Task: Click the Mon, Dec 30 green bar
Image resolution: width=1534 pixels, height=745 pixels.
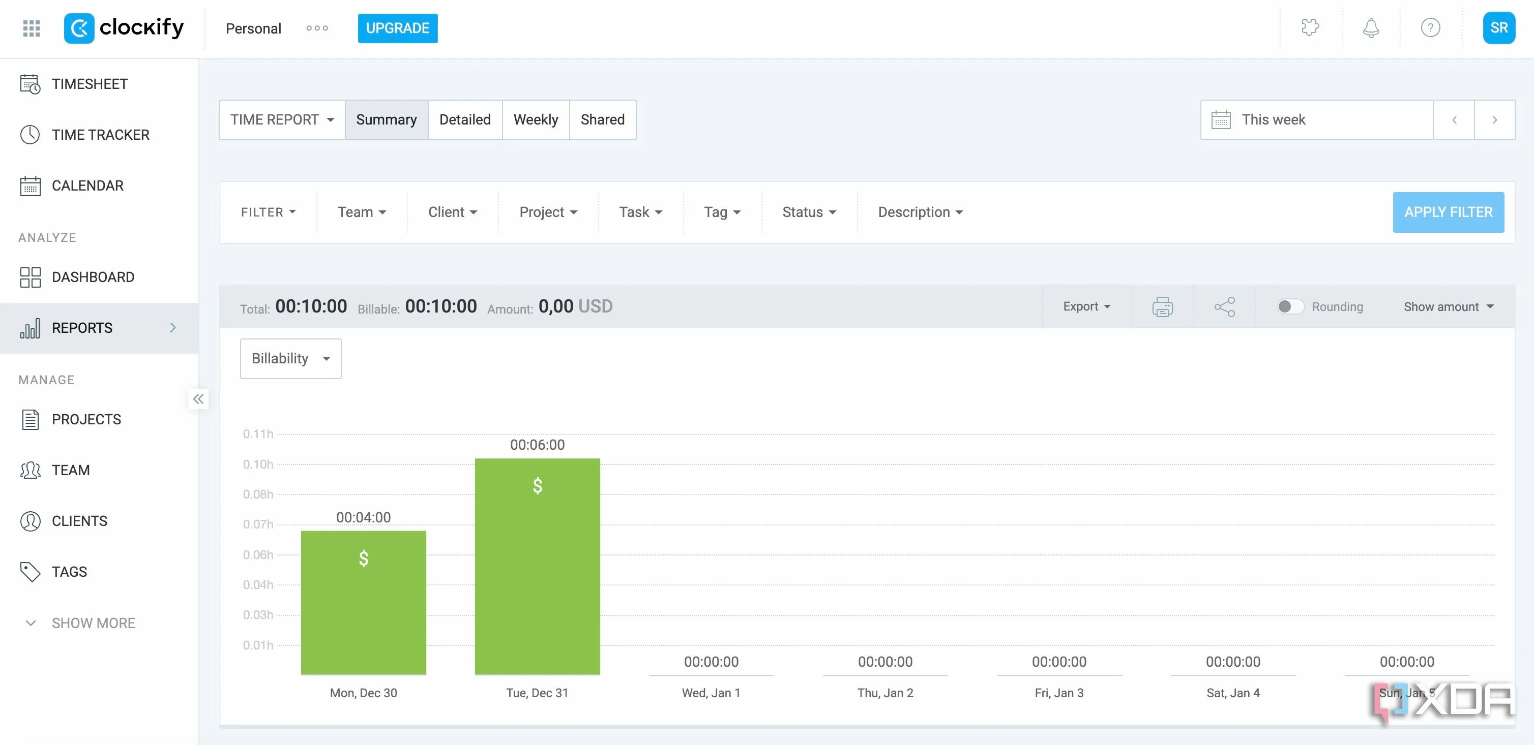Action: coord(363,602)
